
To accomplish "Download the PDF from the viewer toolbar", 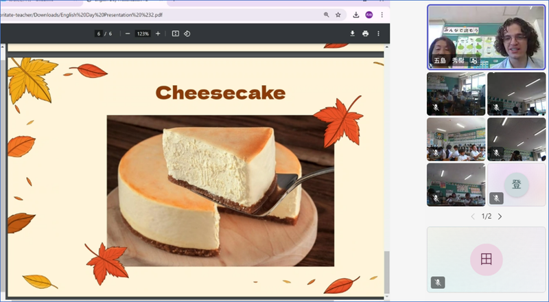I will coord(353,34).
